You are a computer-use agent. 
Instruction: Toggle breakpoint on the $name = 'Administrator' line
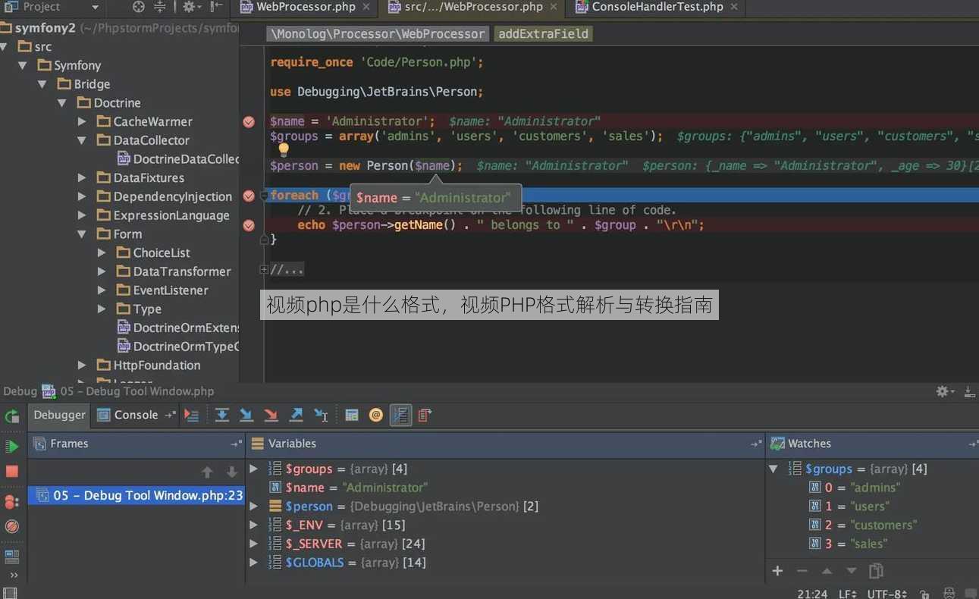249,121
